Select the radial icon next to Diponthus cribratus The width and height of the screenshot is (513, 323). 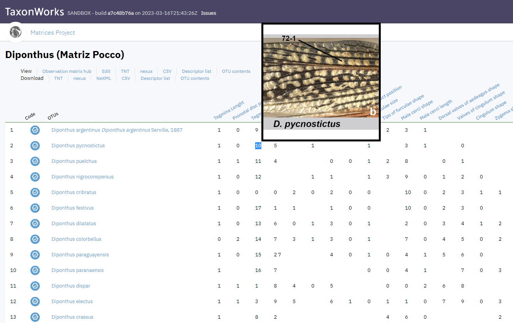pyautogui.click(x=35, y=192)
